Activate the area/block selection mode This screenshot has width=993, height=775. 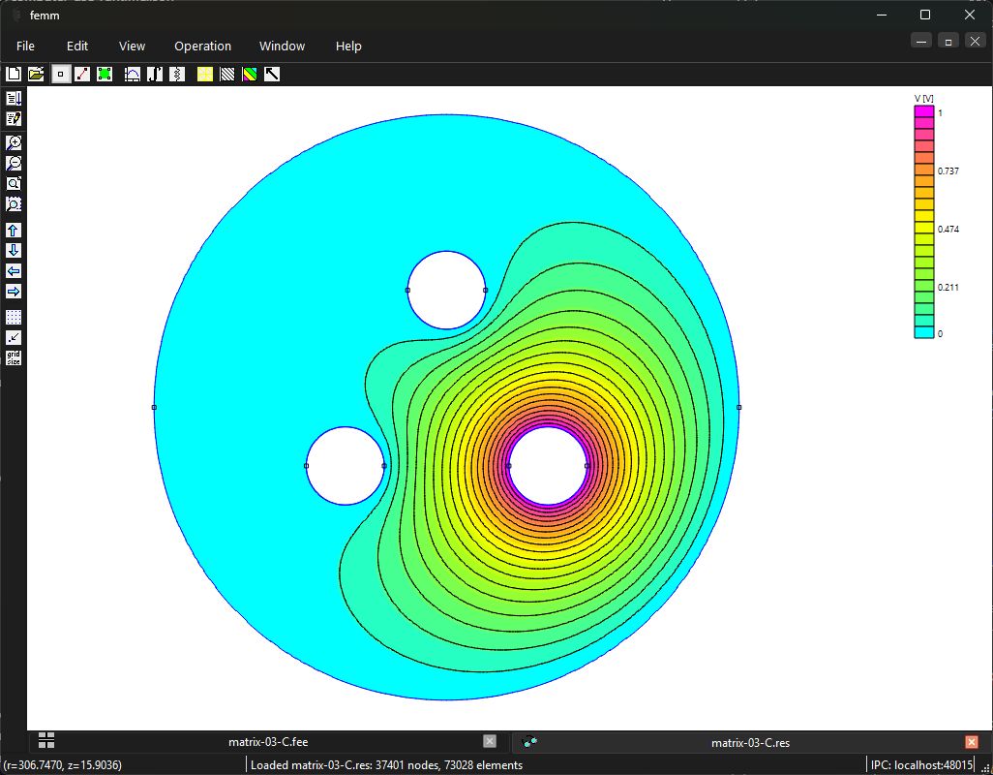pyautogui.click(x=105, y=75)
